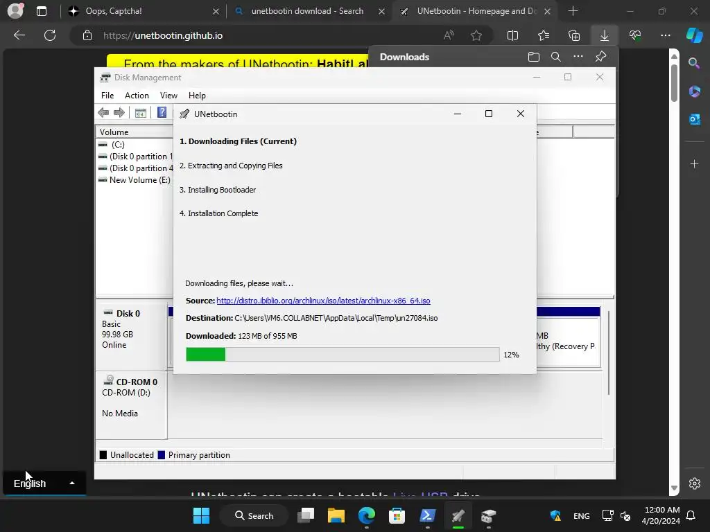Screen dimensions: 710x532
Task: Open Browser essentials heart icon
Action: [x=635, y=35]
